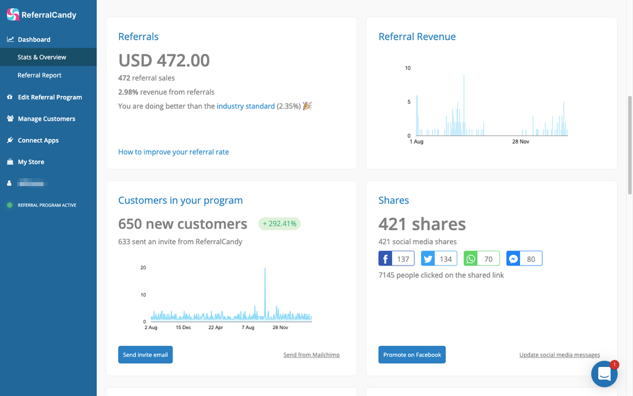
Task: Click the Manage Customers people icon
Action: [10, 118]
